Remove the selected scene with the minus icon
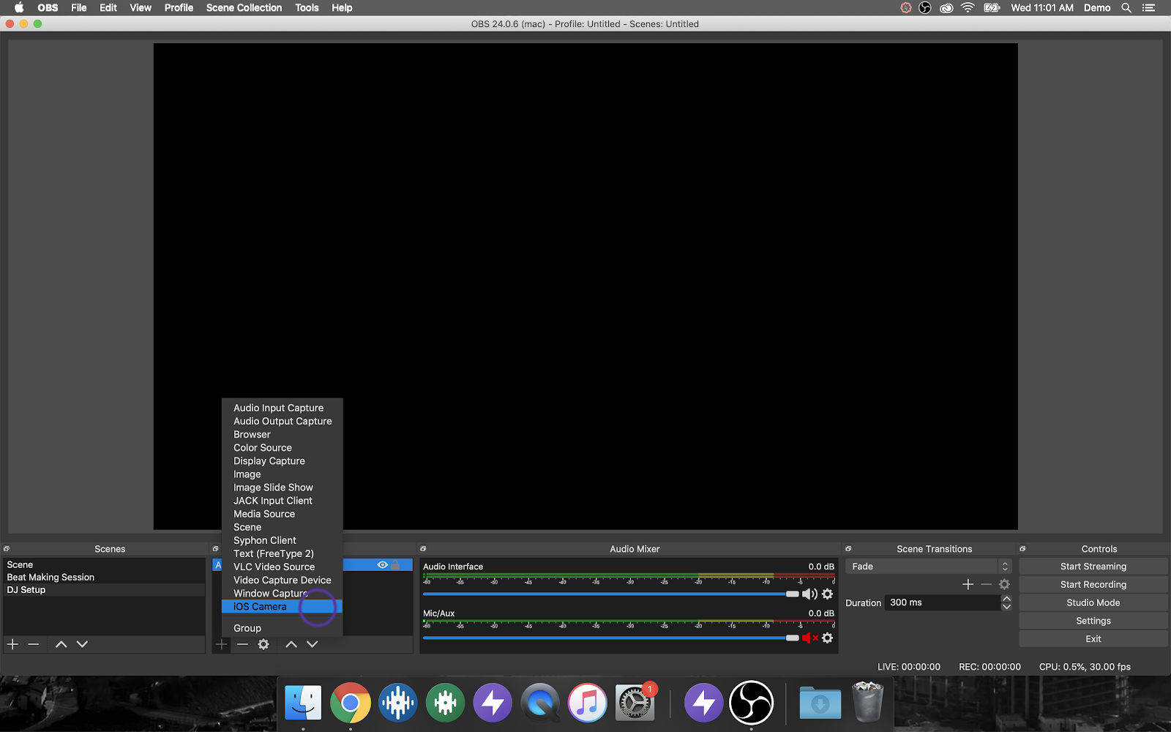Viewport: 1171px width, 732px height. click(34, 644)
